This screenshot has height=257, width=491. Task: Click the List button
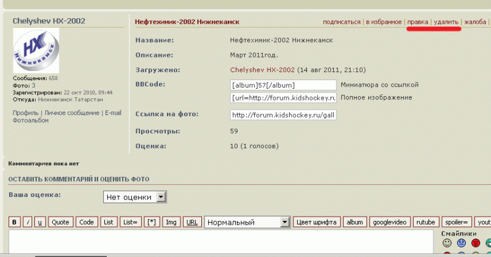(x=109, y=222)
